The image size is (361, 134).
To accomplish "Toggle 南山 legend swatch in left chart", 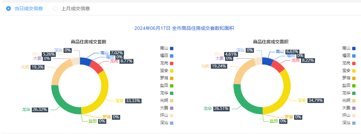I will pyautogui.click(x=172, y=49).
